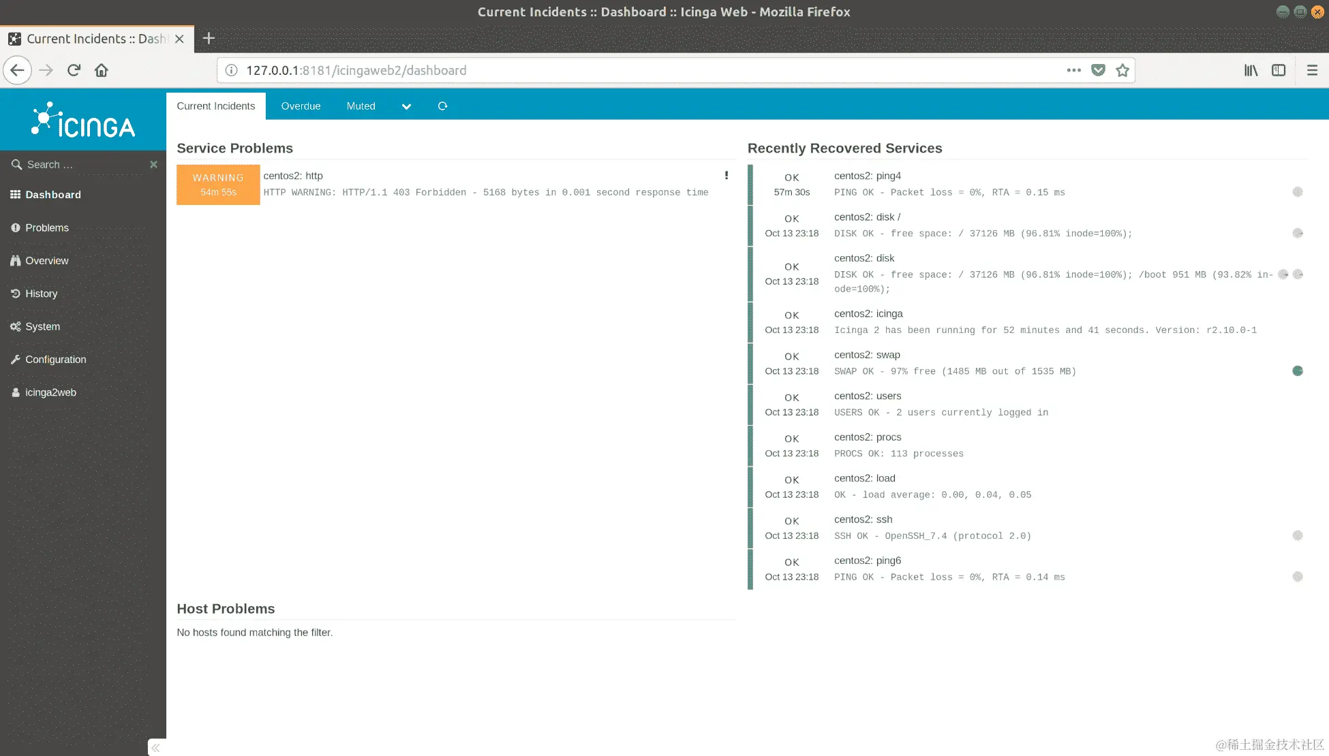The image size is (1329, 756).
Task: Collapse the sidebar with double-chevron
Action: (x=156, y=748)
